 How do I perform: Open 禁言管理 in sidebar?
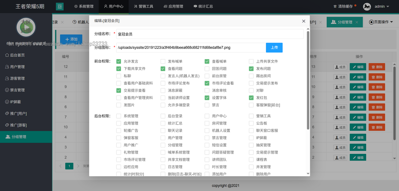point(26,90)
